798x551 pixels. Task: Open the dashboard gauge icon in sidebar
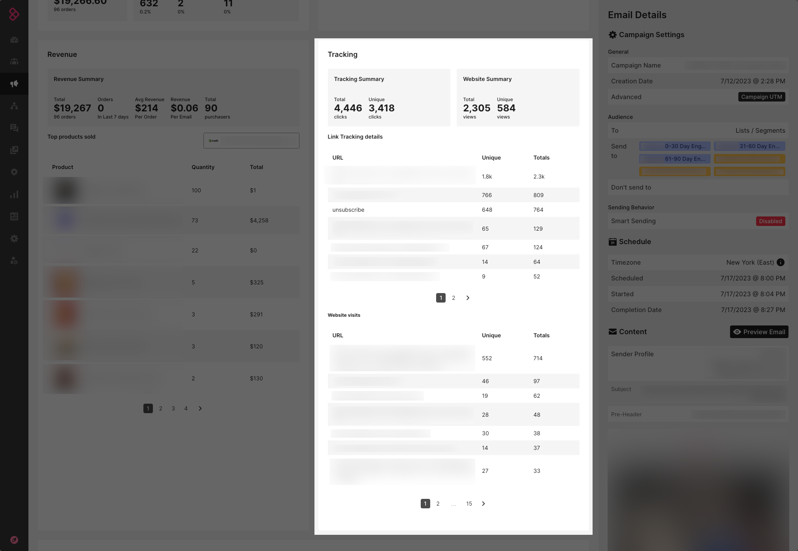click(14, 39)
